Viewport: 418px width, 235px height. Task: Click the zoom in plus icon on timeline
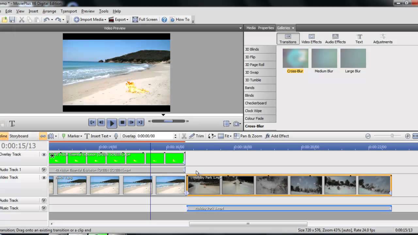(408, 136)
